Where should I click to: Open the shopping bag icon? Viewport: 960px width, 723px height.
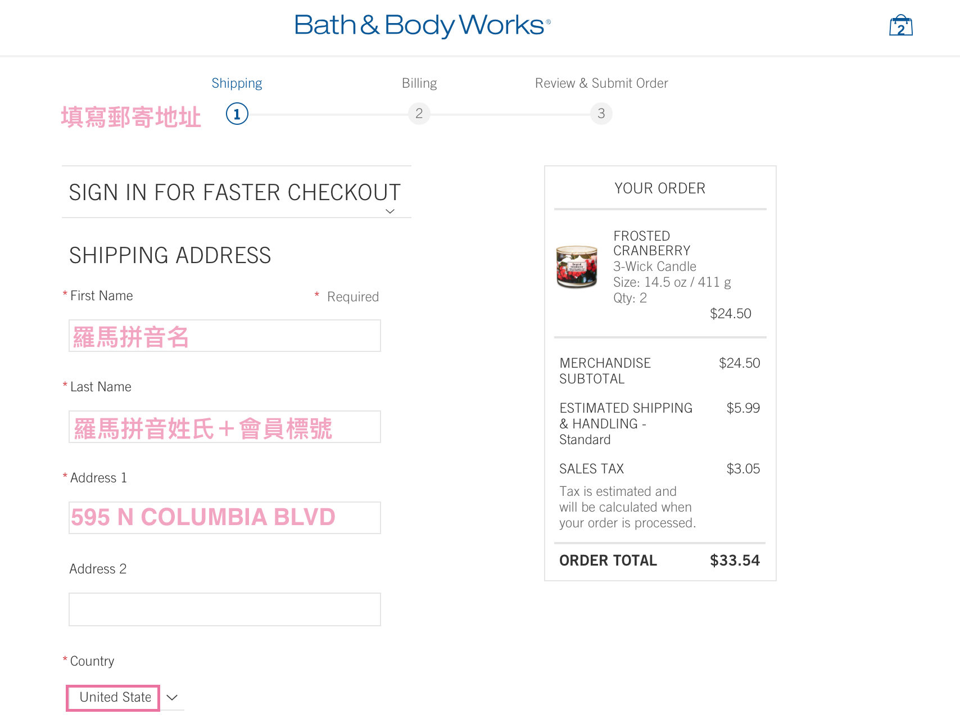point(900,26)
